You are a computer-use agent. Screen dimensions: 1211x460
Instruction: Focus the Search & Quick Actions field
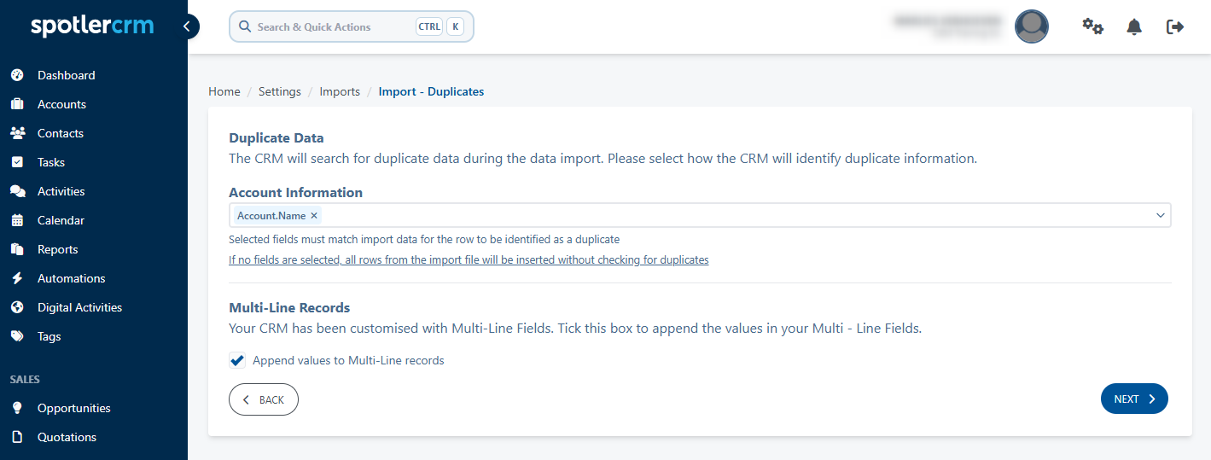pos(352,26)
